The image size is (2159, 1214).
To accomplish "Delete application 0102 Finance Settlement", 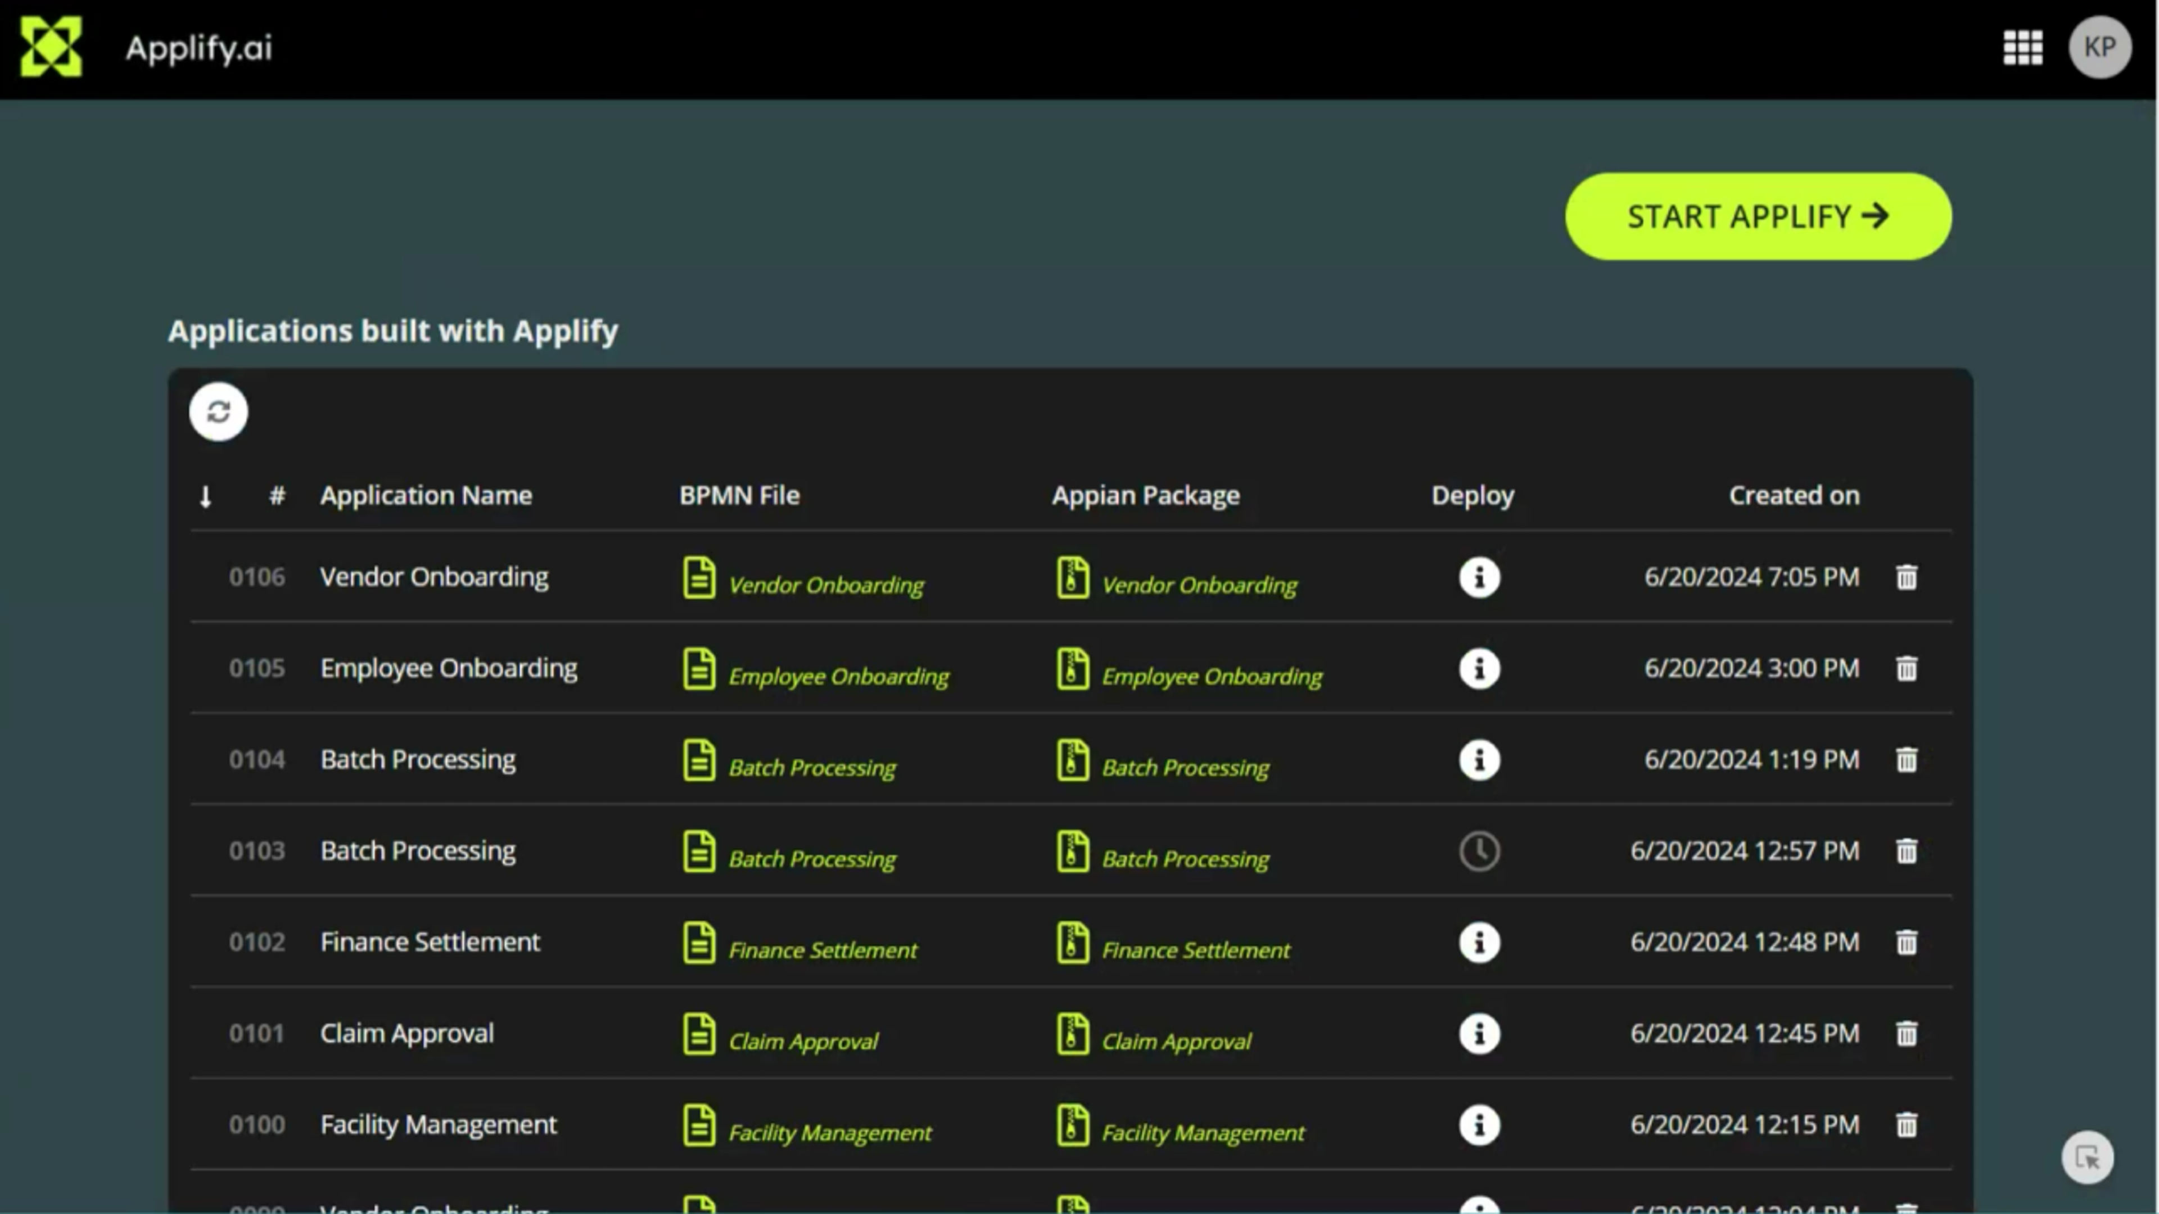I will [x=1906, y=943].
